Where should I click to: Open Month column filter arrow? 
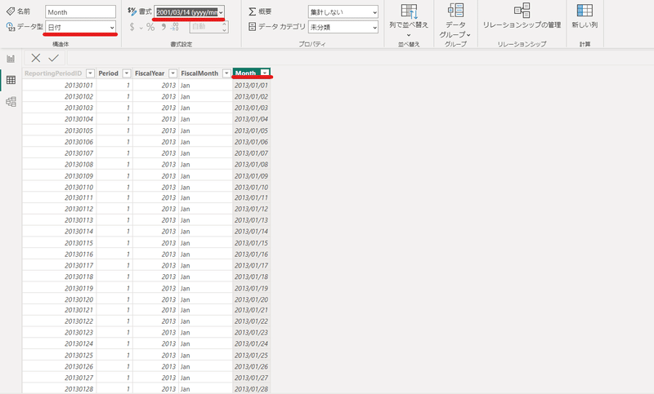pyautogui.click(x=265, y=73)
